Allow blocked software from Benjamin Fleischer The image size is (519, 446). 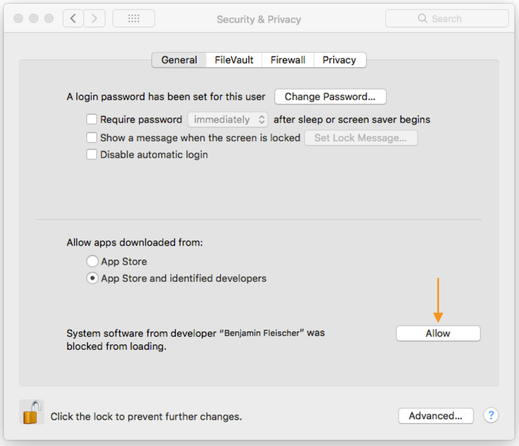438,333
